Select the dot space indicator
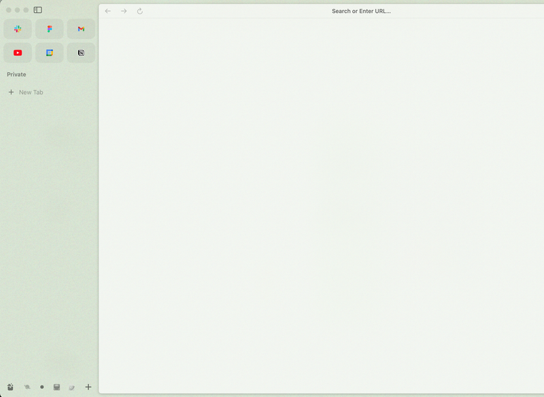This screenshot has height=397, width=544. (x=42, y=387)
